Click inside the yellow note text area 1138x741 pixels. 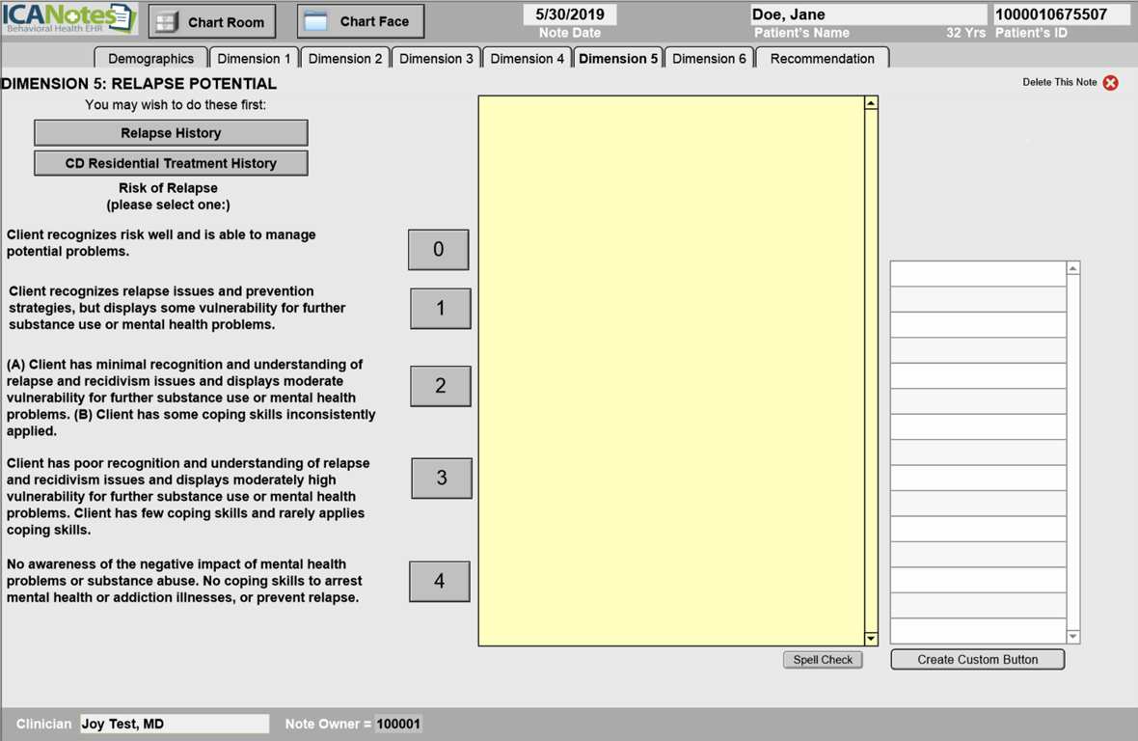[x=670, y=370]
